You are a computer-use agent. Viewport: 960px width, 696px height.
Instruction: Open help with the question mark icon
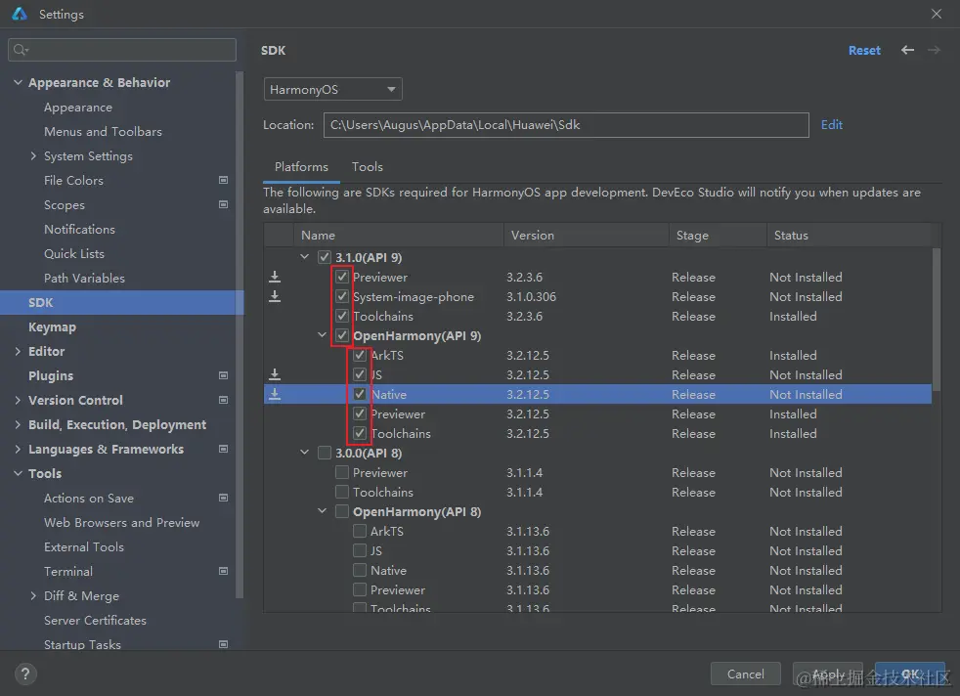point(25,674)
